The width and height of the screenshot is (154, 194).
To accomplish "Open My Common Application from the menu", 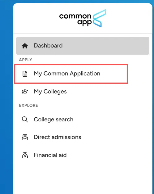I will click(x=67, y=74).
